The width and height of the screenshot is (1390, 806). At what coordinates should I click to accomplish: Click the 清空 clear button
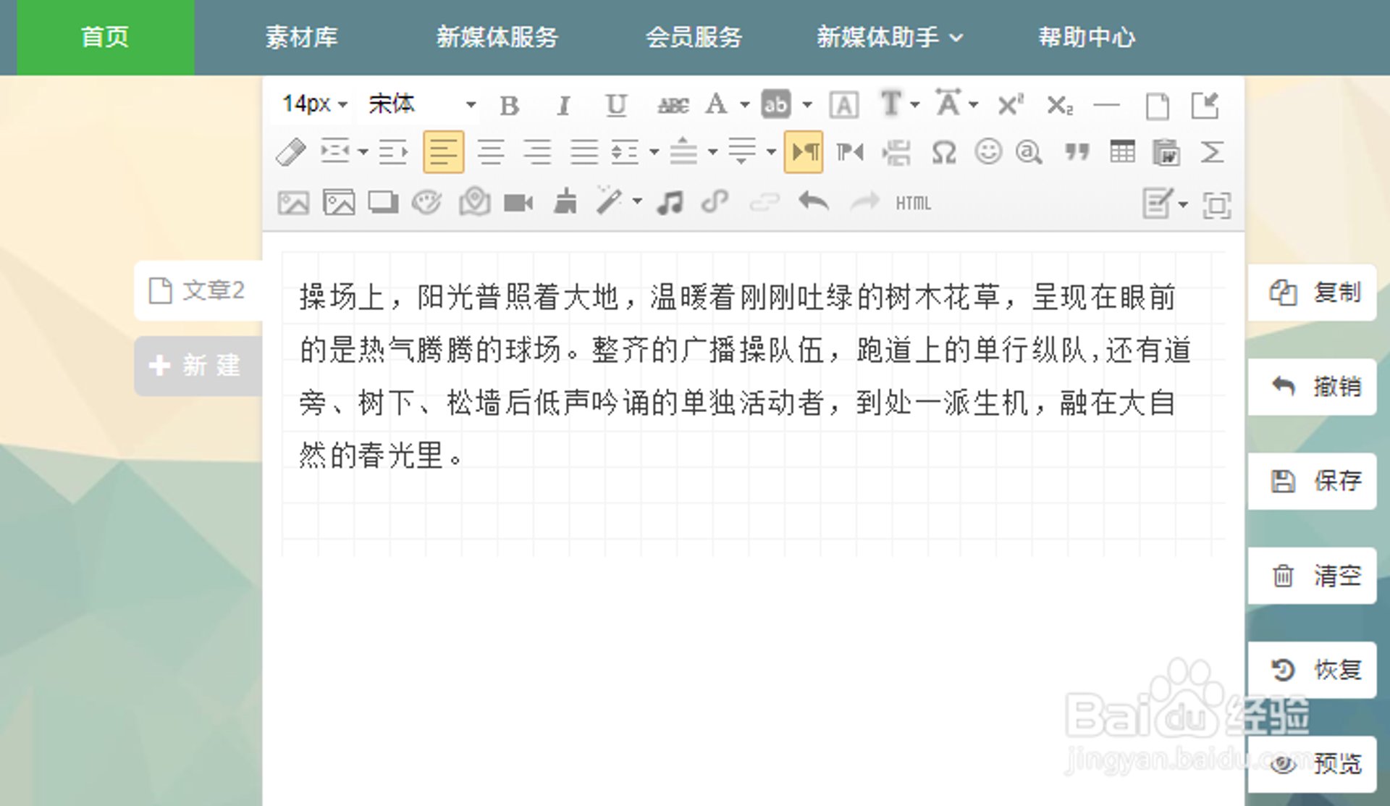1313,576
